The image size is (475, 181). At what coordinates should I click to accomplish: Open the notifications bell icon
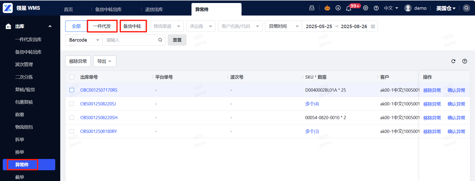pos(348,8)
